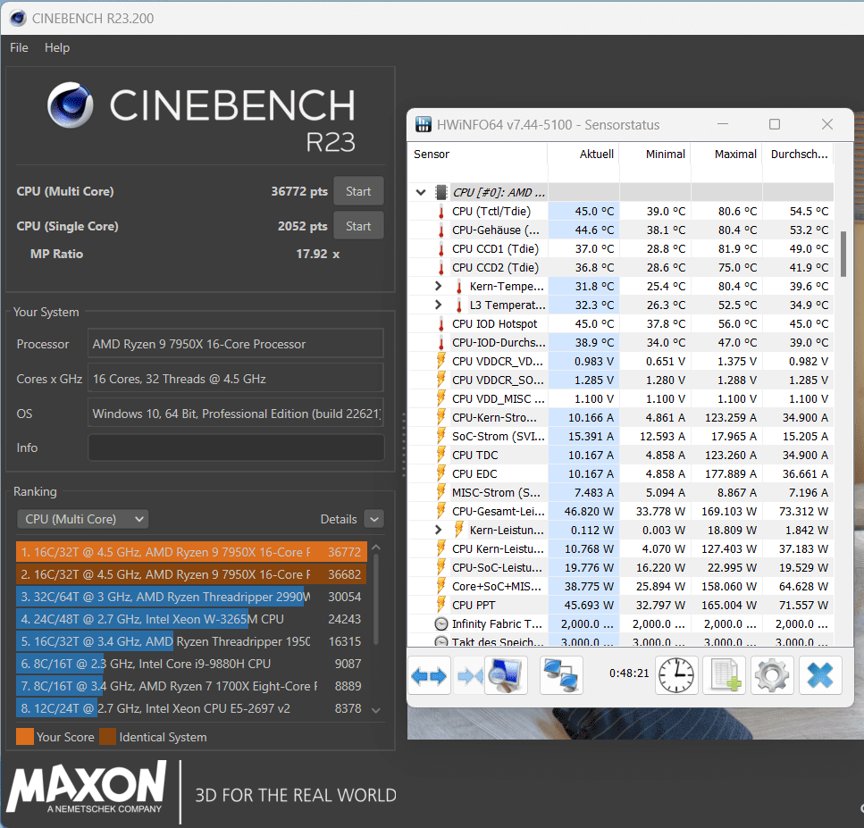Click the ranking list scroll-down arrow
This screenshot has width=864, height=828.
376,711
